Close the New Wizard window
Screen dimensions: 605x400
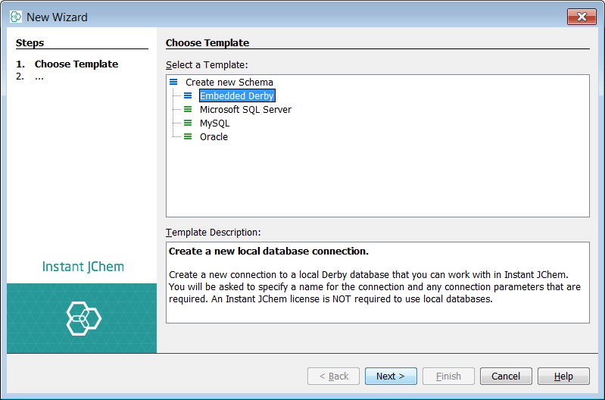click(x=581, y=17)
